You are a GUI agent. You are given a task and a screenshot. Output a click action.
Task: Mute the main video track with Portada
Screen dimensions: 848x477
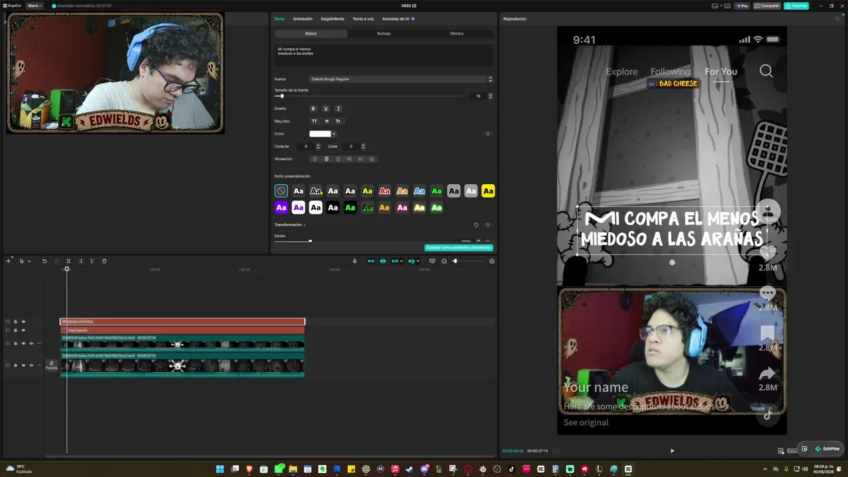(x=31, y=365)
